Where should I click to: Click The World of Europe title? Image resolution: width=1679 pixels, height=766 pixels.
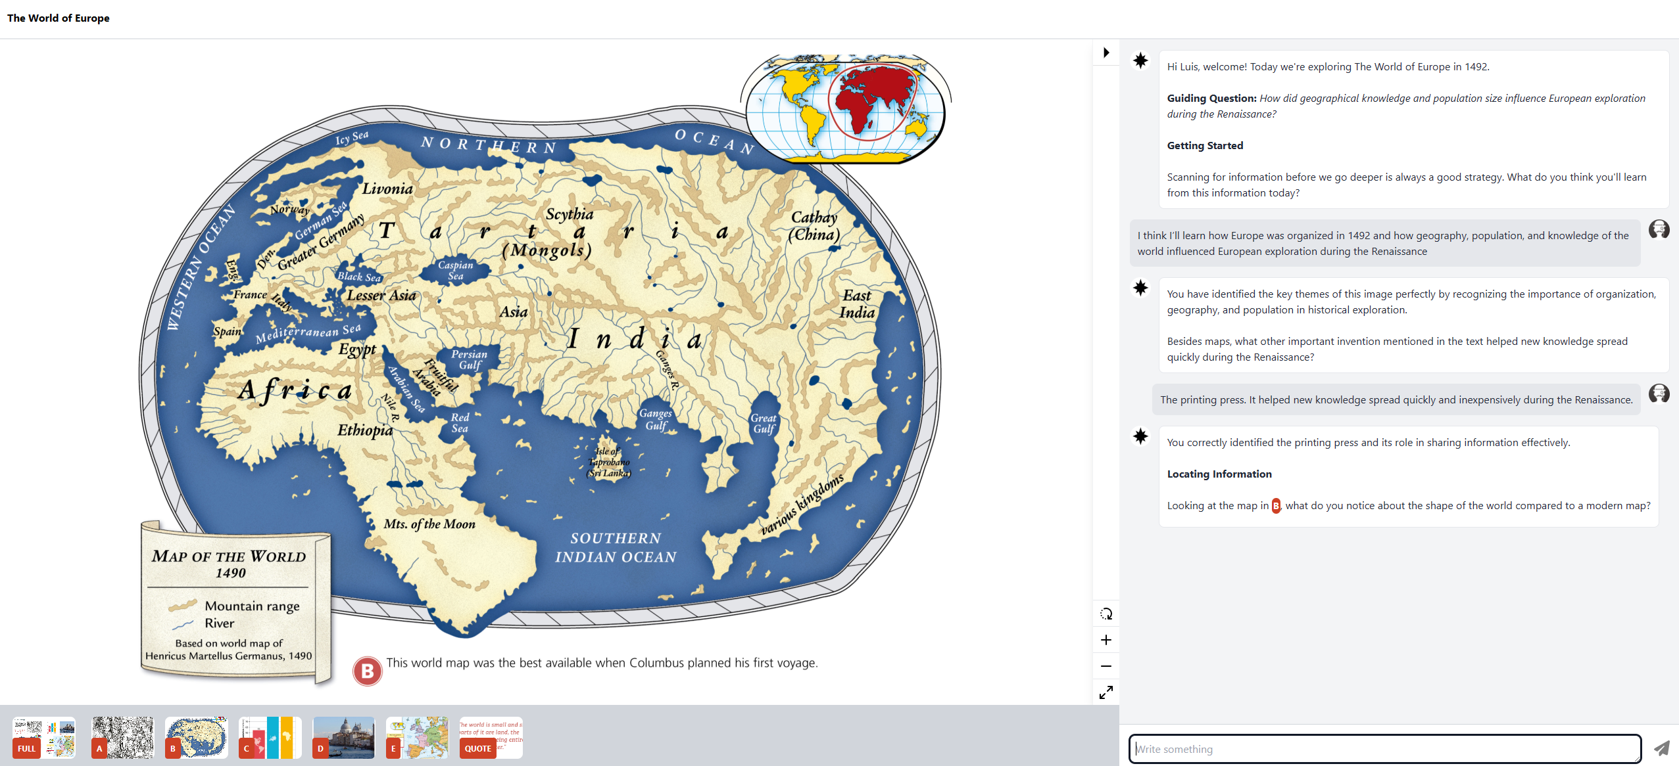tap(59, 18)
